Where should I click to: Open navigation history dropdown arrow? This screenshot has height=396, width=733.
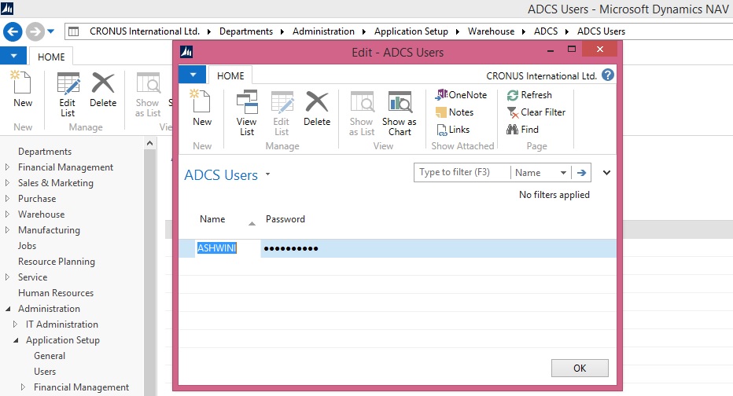(x=50, y=31)
